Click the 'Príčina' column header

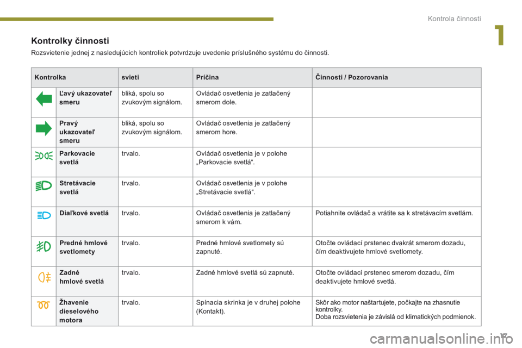pyautogui.click(x=207, y=77)
